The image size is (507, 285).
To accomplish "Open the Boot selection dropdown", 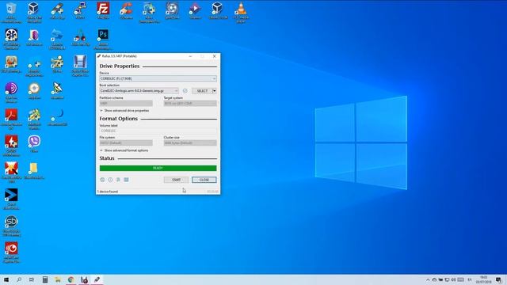I will coord(139,91).
